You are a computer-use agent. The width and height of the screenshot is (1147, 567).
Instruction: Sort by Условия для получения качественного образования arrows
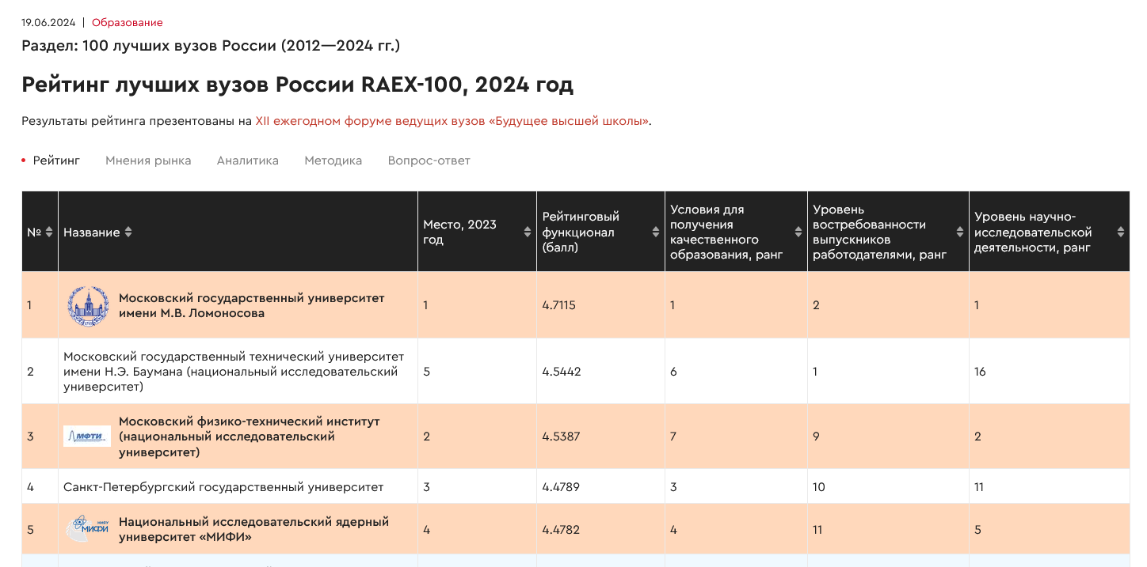tap(798, 232)
